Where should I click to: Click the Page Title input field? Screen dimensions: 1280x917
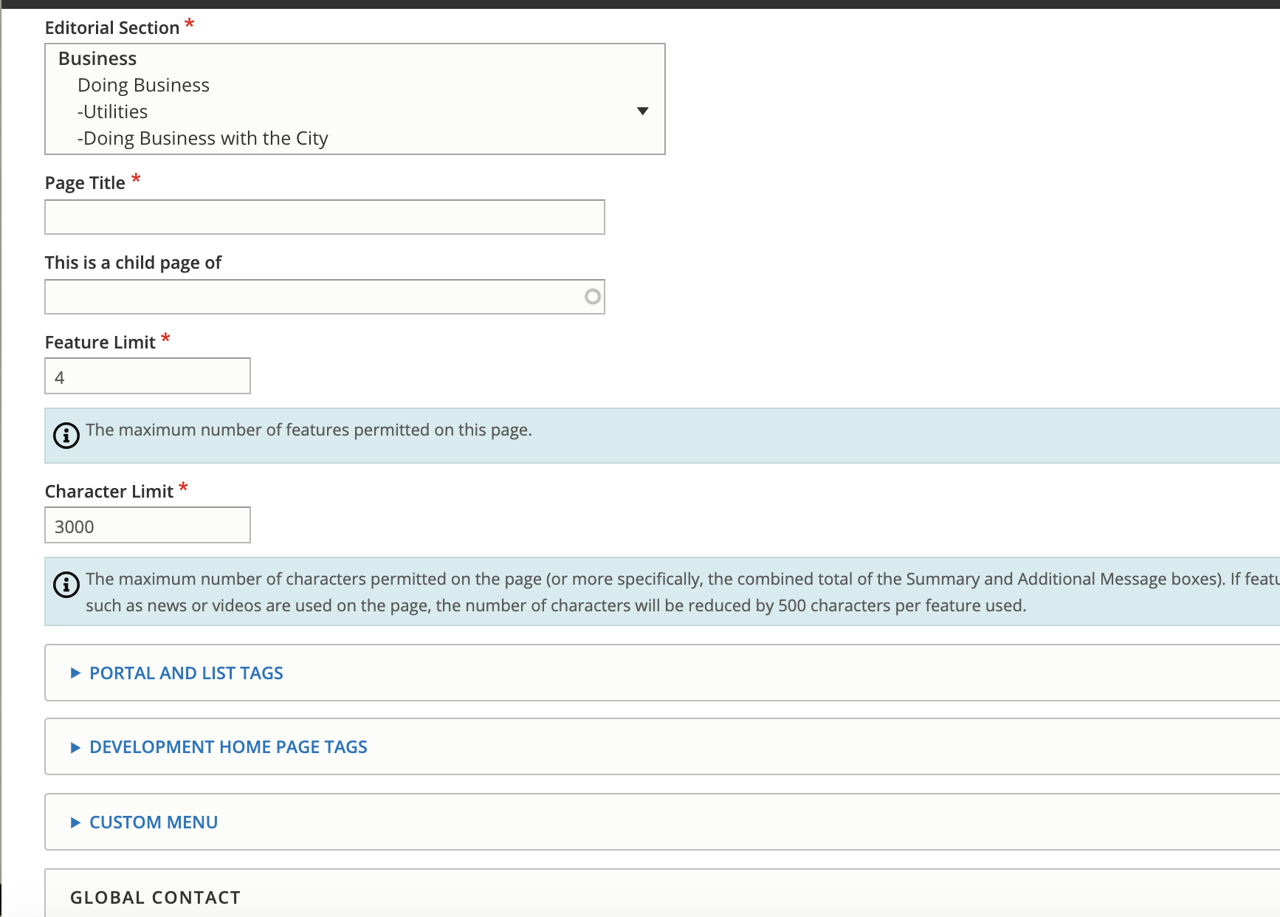pos(325,216)
